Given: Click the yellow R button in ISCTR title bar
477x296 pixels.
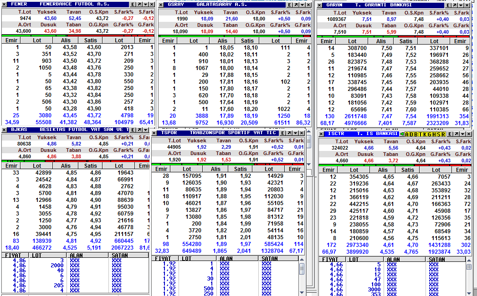Looking at the screenshot, I should pos(443,135).
